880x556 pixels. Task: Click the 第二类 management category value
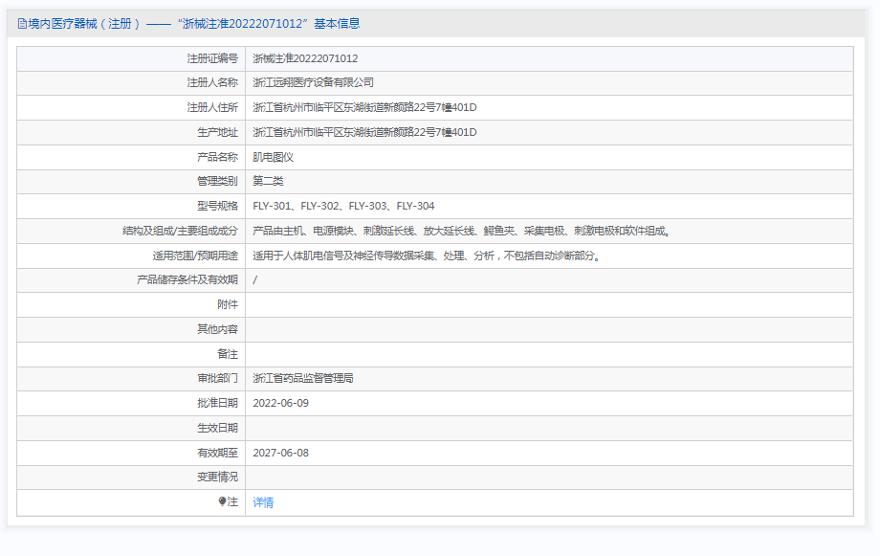click(x=268, y=181)
